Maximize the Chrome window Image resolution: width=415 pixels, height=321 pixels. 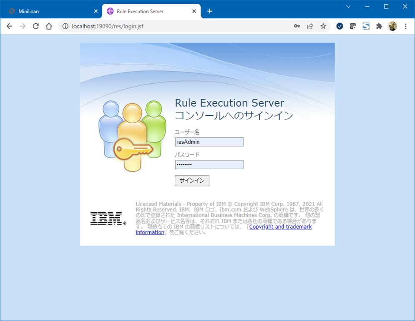click(x=386, y=7)
